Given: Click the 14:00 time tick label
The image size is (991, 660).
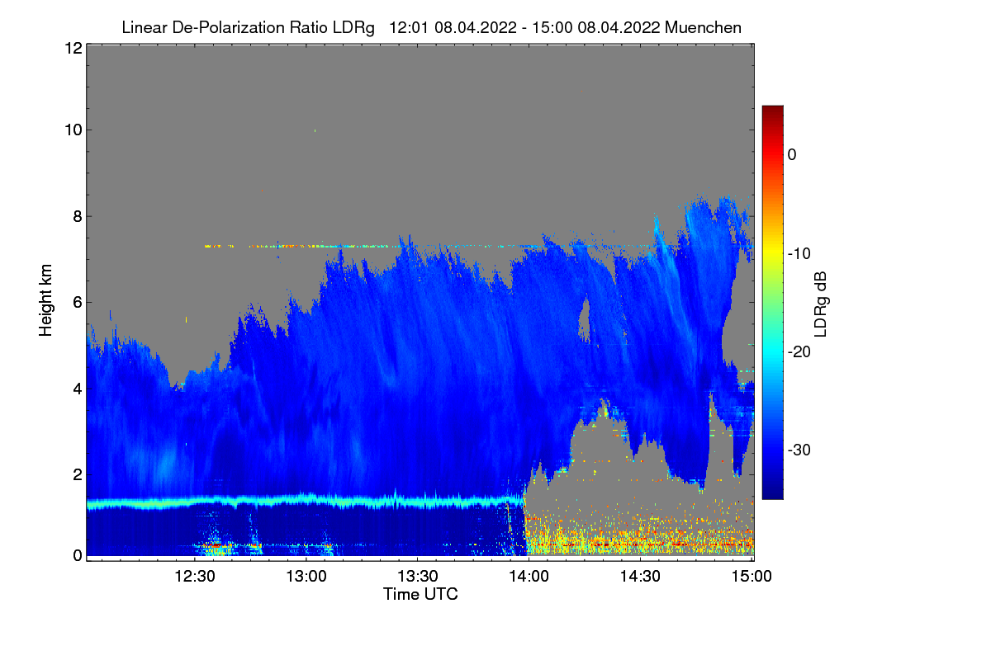Looking at the screenshot, I should click(529, 577).
